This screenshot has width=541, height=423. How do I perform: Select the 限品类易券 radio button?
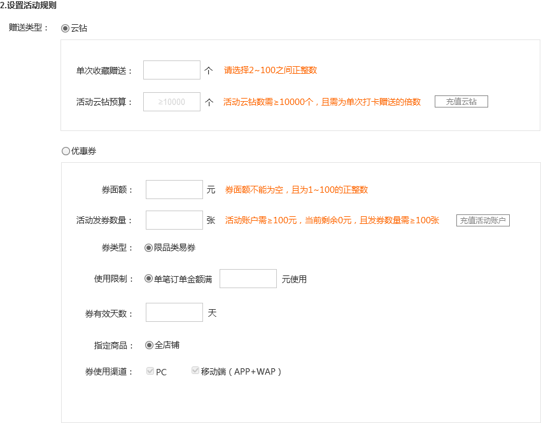pos(148,248)
